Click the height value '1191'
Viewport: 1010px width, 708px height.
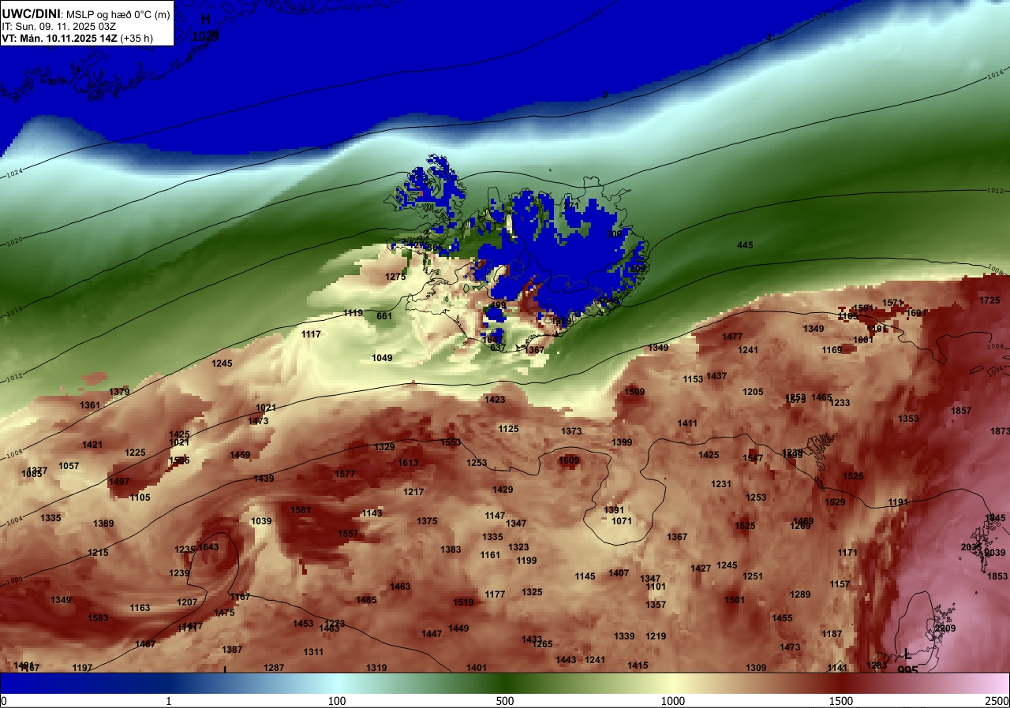coord(898,502)
